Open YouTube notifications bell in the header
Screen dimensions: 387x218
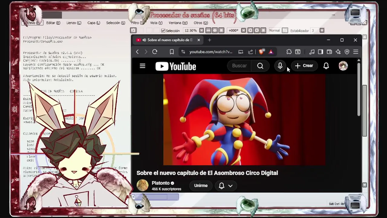point(326,66)
